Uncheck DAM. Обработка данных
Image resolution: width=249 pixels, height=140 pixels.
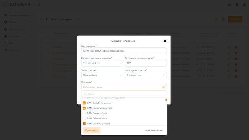[84, 103]
